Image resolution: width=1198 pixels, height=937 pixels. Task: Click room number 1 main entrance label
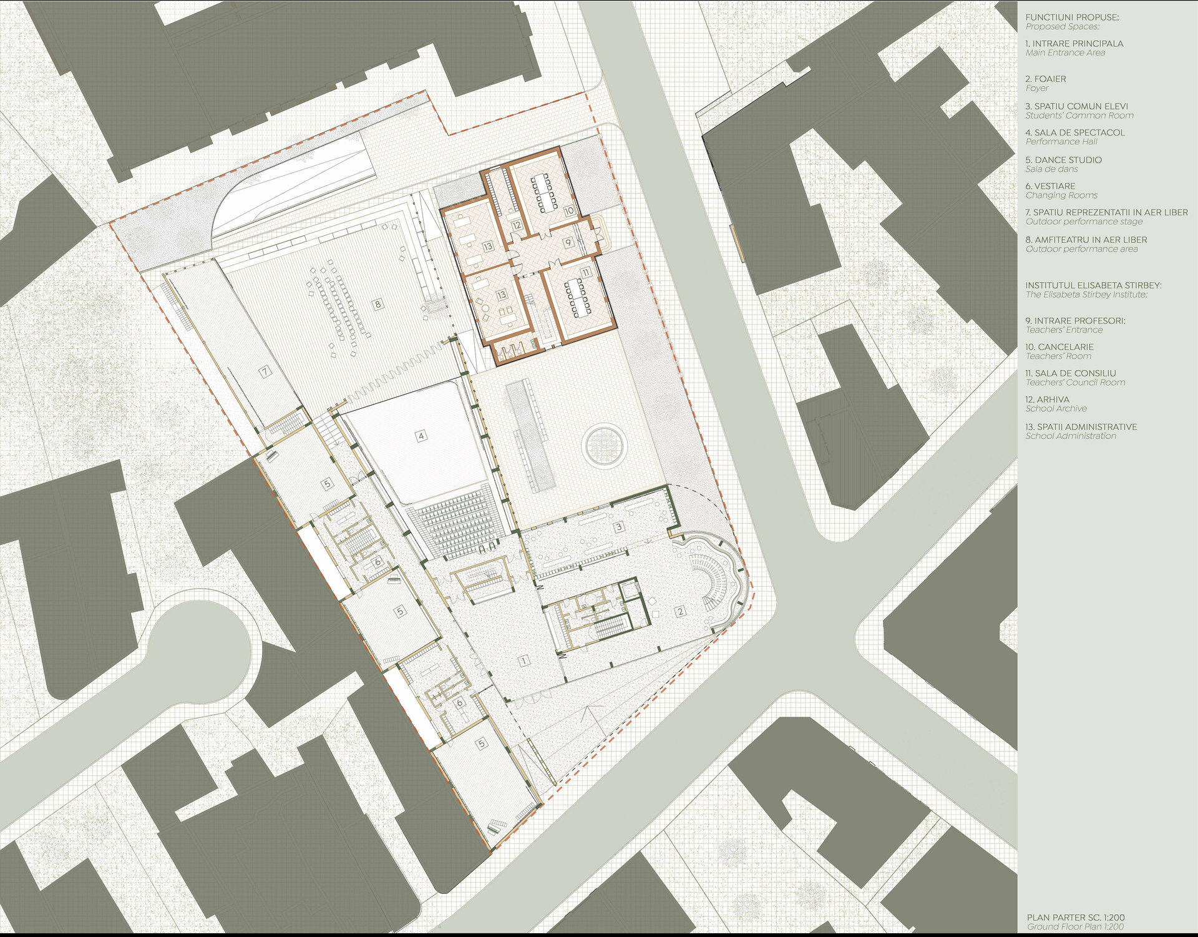(x=524, y=660)
